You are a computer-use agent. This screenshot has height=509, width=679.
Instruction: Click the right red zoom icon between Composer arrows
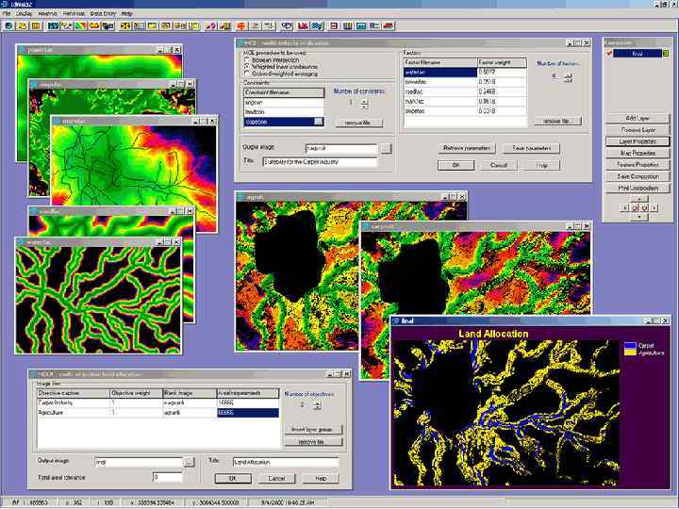coord(644,207)
